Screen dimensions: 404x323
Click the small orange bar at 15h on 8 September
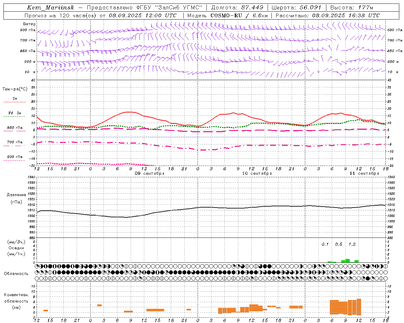pyautogui.click(x=46, y=311)
